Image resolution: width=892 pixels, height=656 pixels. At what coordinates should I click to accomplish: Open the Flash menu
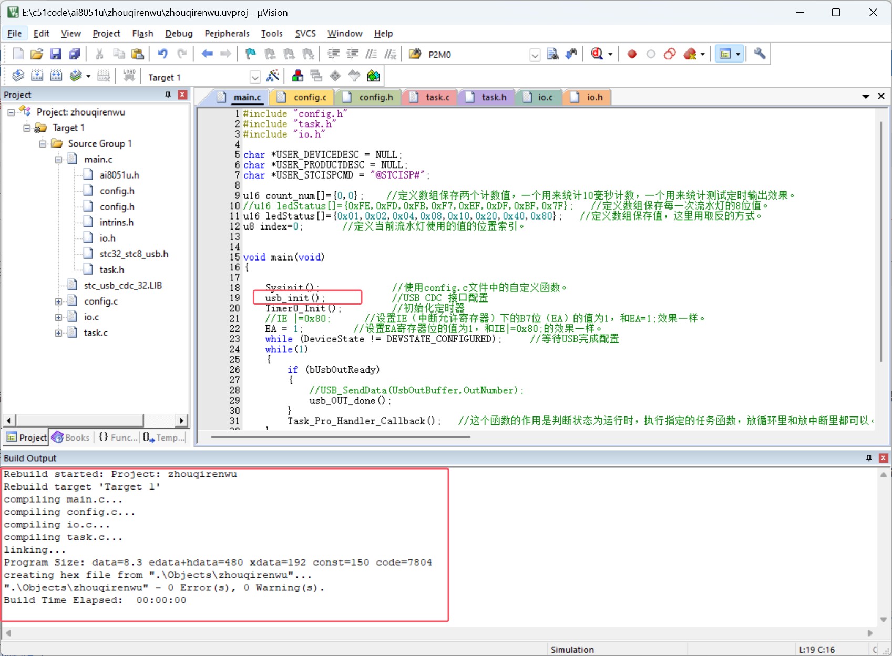[x=142, y=34]
